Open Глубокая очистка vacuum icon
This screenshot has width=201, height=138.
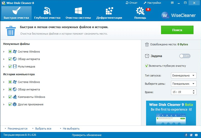(x=47, y=11)
